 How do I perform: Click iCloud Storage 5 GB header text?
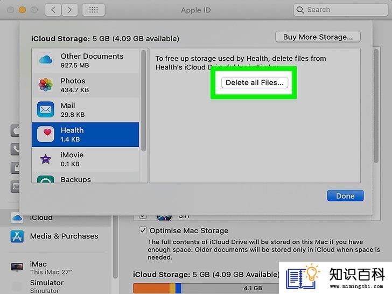[x=105, y=39]
